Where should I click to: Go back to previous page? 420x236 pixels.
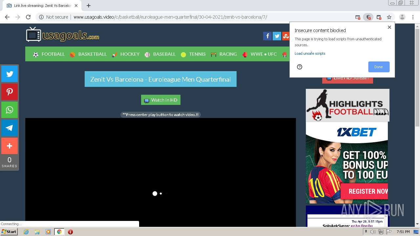(x=7, y=17)
